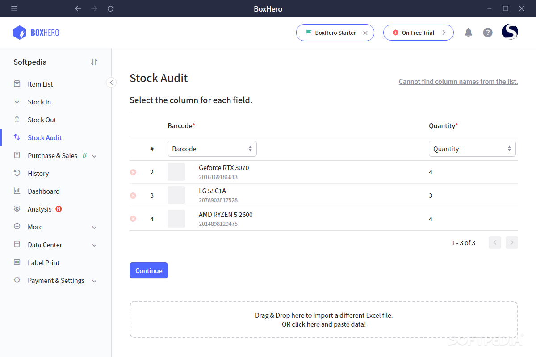Viewport: 536px width, 357px height.
Task: Open the Barcode column dropdown
Action: (212, 149)
